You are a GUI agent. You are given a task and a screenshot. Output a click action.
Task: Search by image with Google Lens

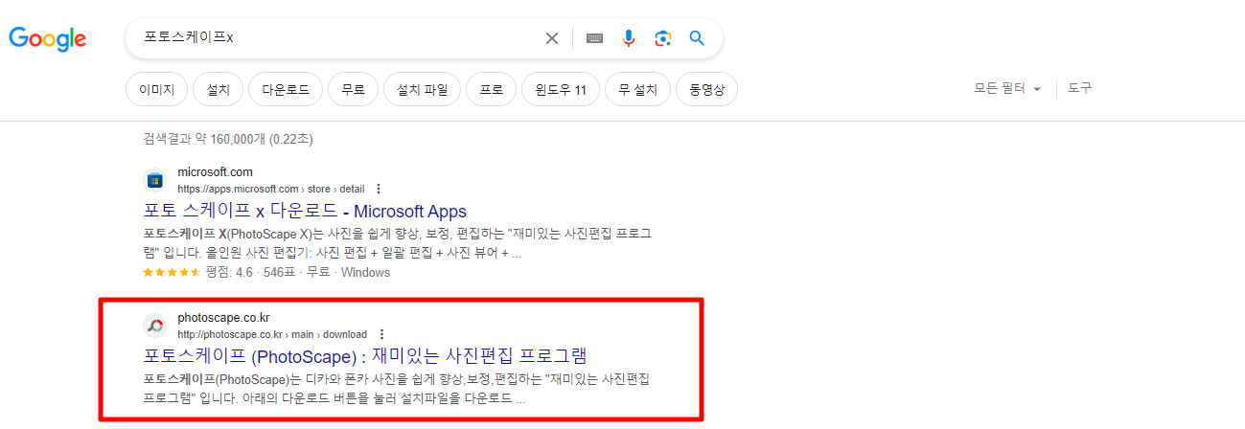pyautogui.click(x=662, y=38)
